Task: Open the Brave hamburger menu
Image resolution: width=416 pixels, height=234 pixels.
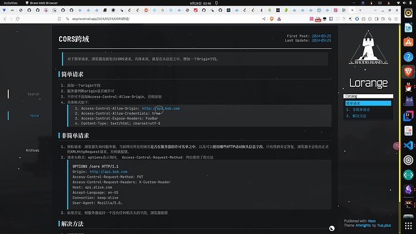Action: click(x=396, y=19)
